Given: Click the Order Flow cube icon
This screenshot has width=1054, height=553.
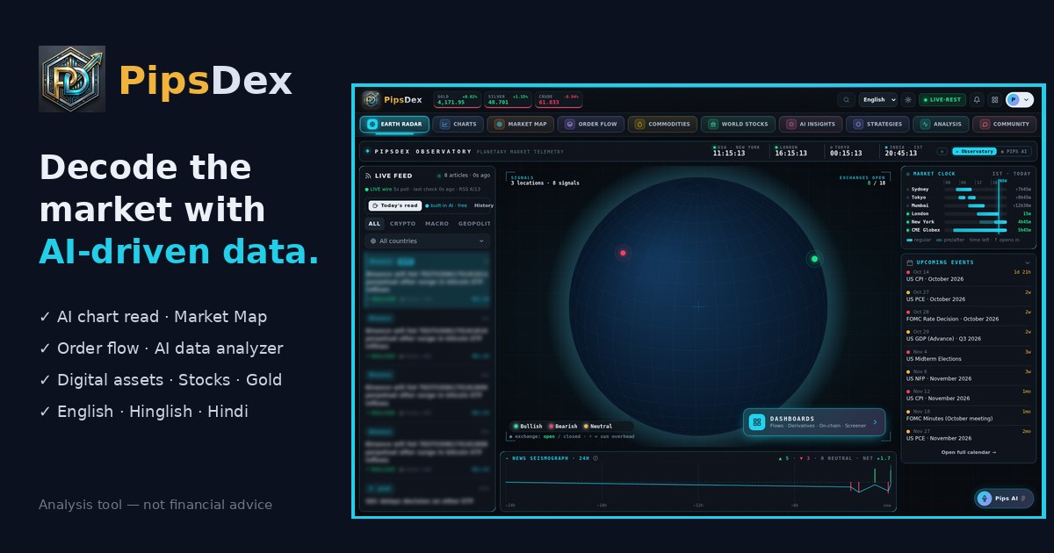Looking at the screenshot, I should coord(569,125).
